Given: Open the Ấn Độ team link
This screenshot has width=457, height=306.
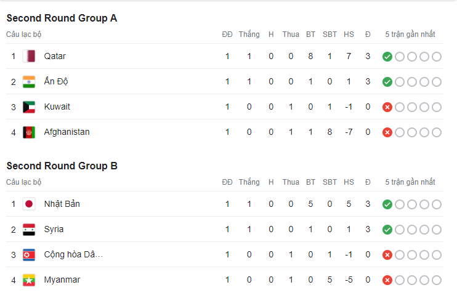Looking at the screenshot, I should coord(56,81).
